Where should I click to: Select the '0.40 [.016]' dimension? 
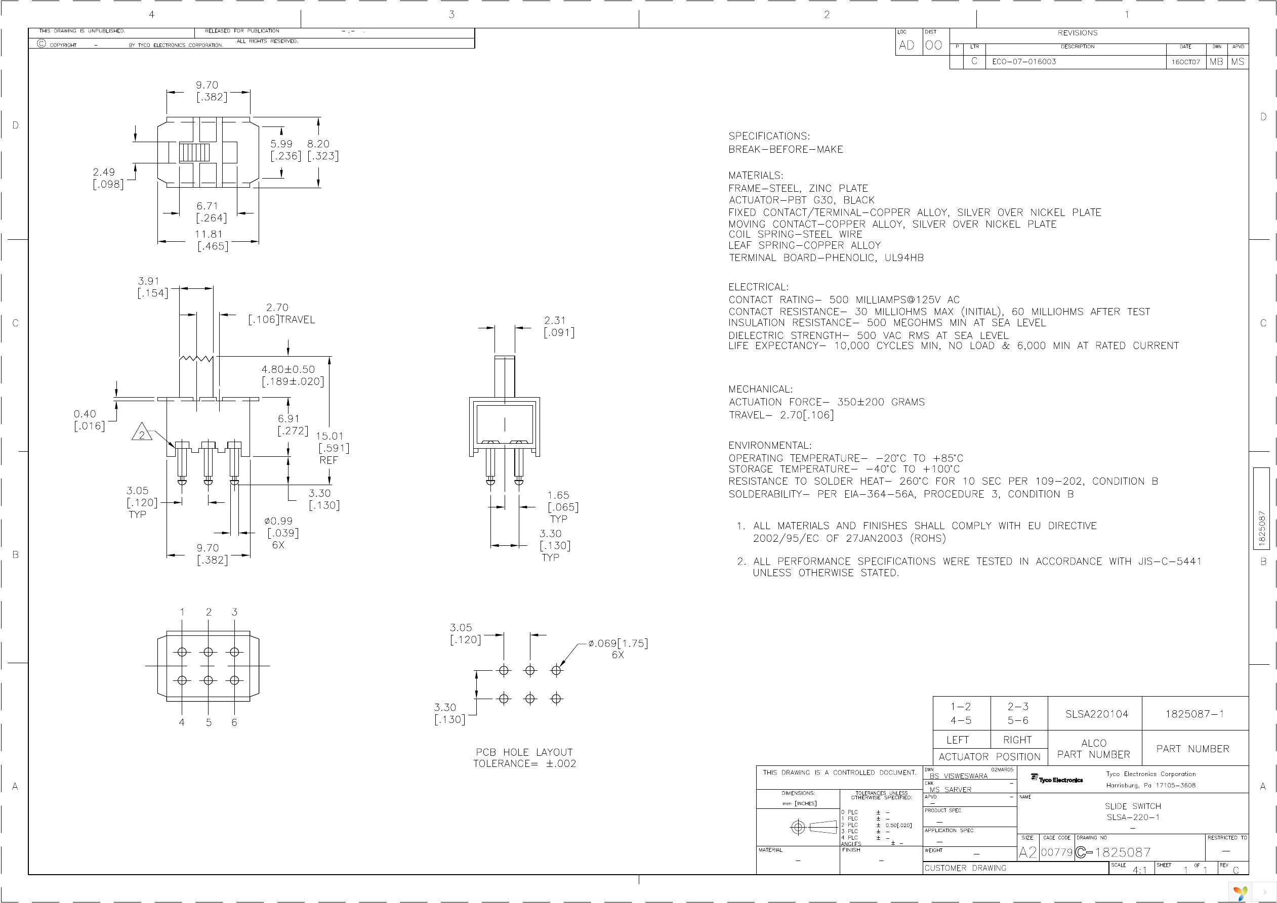coord(89,420)
